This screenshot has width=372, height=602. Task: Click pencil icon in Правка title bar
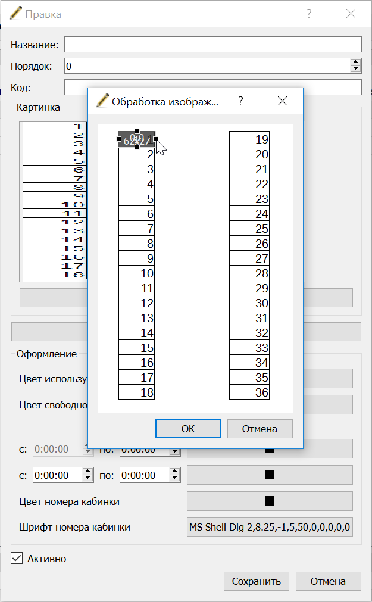tap(15, 14)
